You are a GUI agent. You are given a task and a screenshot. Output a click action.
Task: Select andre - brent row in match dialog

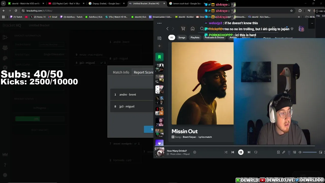(132, 95)
